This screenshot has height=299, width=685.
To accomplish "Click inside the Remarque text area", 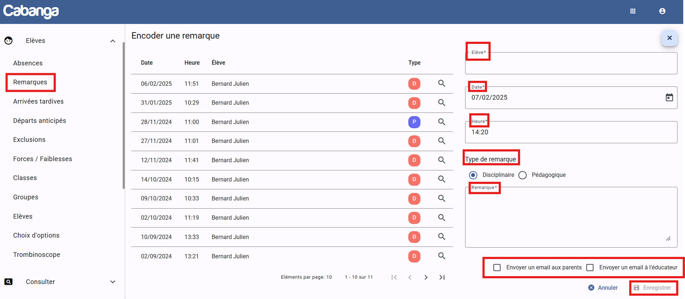I will click(571, 217).
